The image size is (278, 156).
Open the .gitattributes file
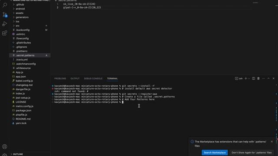point(30,42)
